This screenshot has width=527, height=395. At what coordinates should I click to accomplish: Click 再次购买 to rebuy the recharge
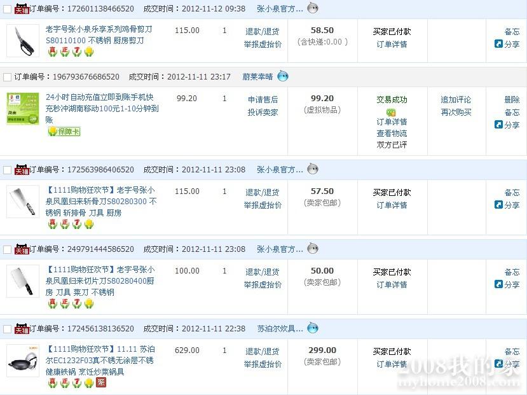[x=456, y=113]
